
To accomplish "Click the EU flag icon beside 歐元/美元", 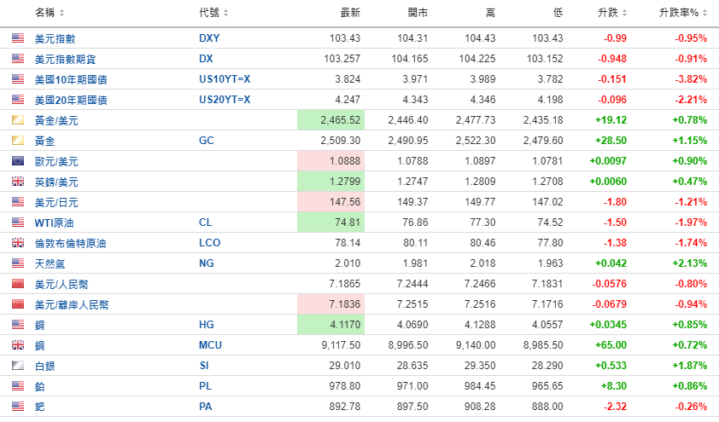I will [18, 161].
